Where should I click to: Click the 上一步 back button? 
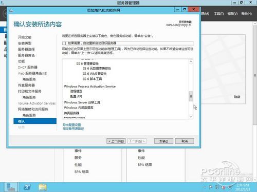click(x=116, y=141)
